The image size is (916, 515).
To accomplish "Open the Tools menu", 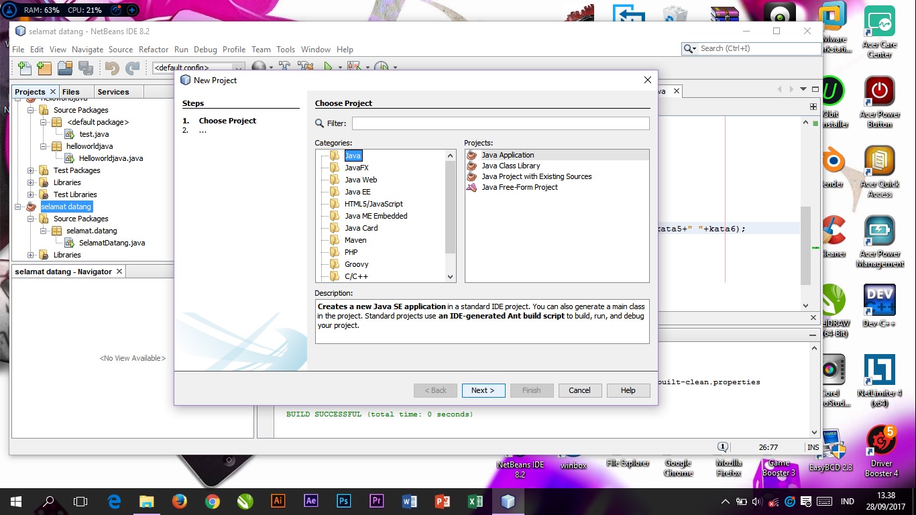I will tap(286, 49).
